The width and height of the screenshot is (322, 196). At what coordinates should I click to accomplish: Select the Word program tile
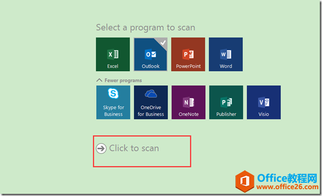[226, 54]
